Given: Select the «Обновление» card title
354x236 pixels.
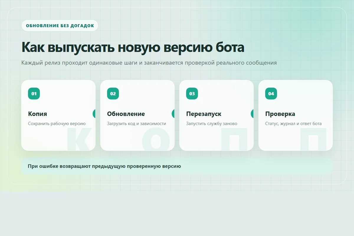Looking at the screenshot, I should [126, 114].
